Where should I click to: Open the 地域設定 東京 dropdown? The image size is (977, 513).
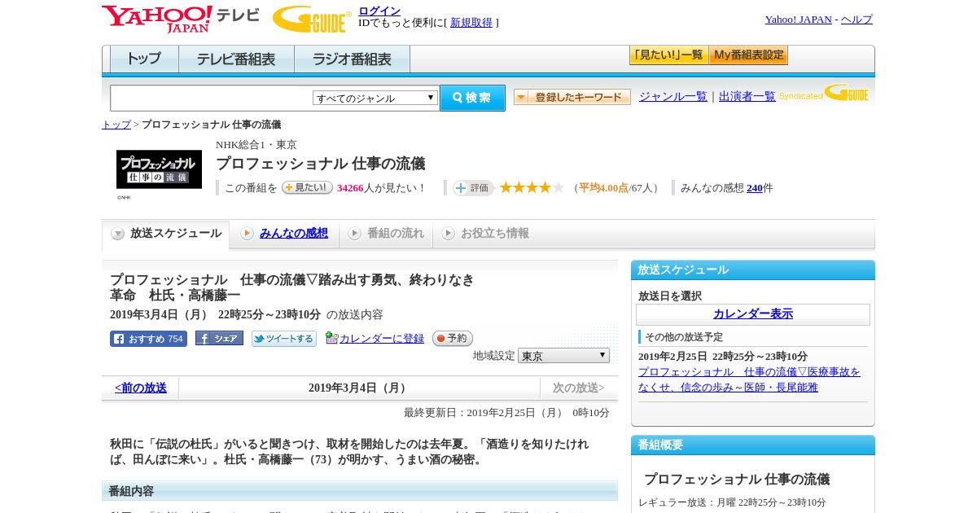click(563, 356)
